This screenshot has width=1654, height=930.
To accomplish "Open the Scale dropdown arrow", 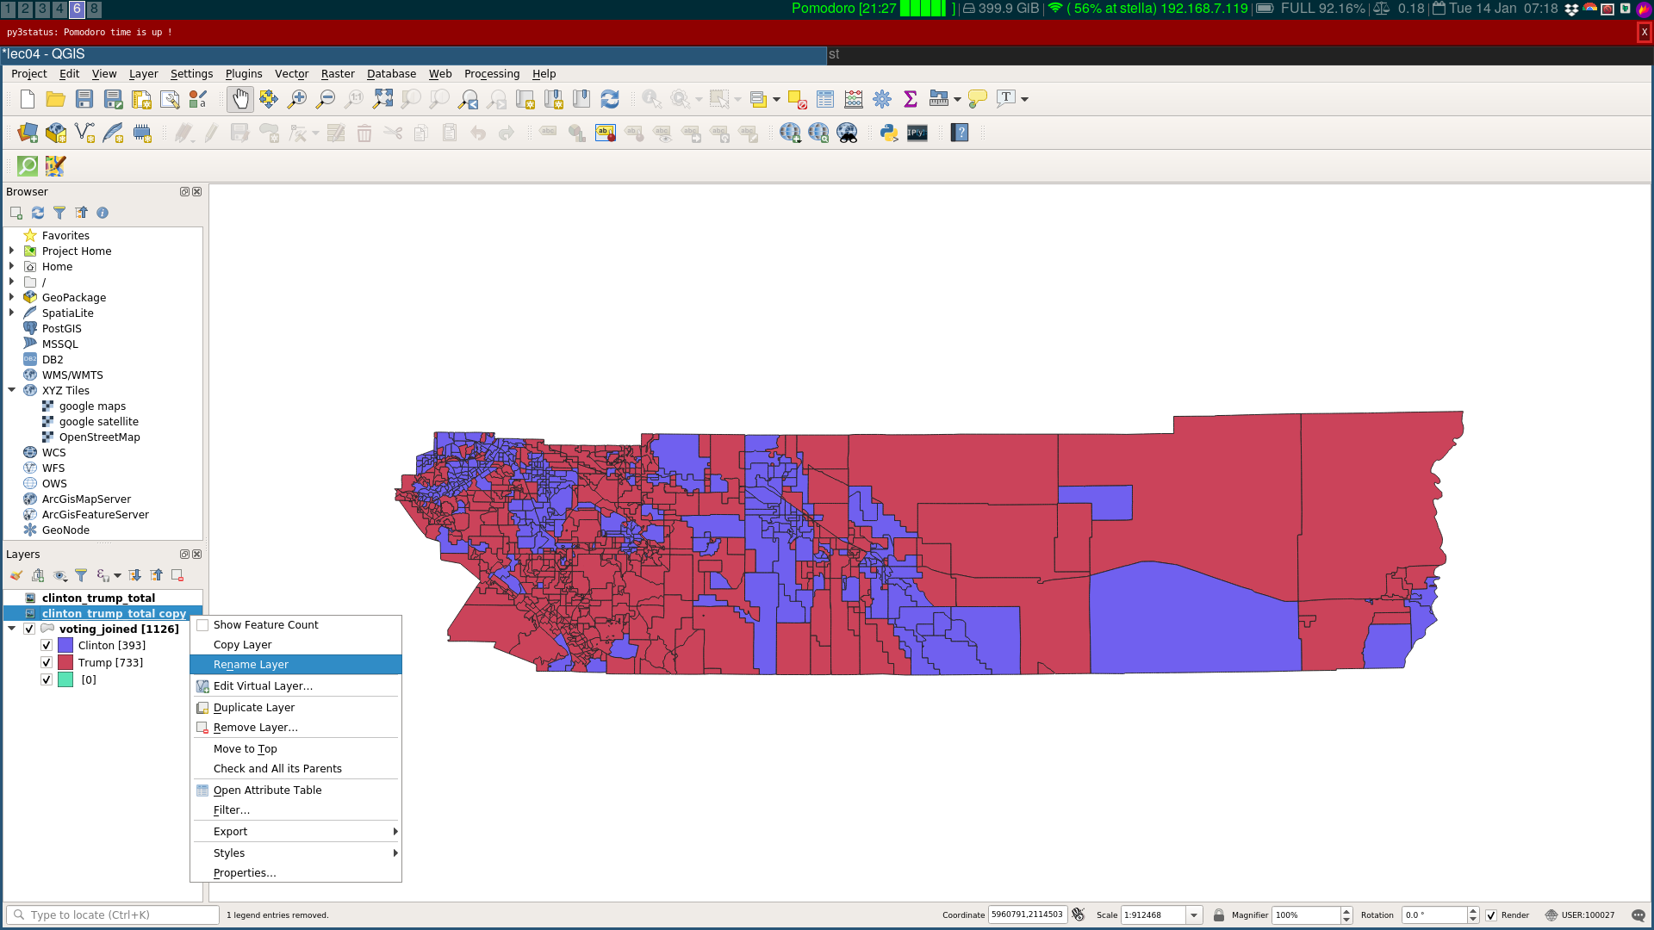I will click(1194, 915).
